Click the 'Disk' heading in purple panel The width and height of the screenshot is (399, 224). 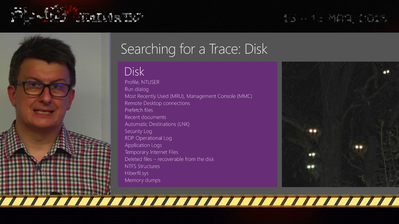click(134, 72)
